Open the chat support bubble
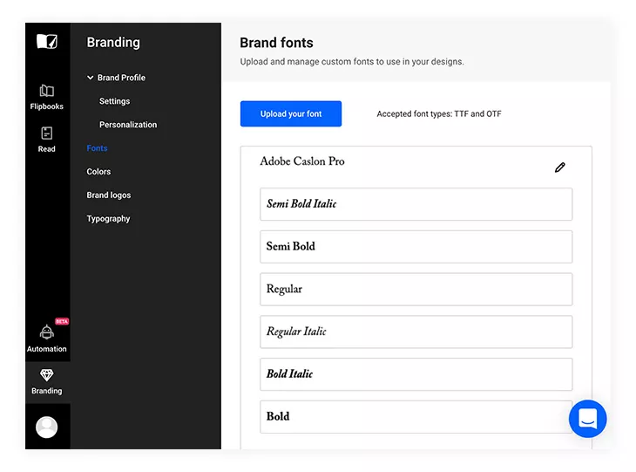Screen dimensions: 636x472 [588, 419]
